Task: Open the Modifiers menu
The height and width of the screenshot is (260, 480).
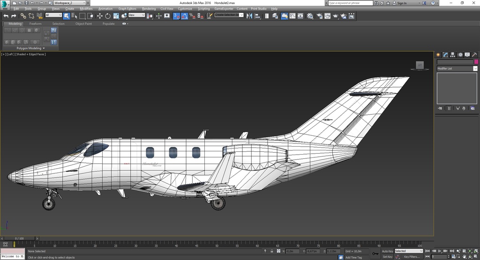Action: pyautogui.click(x=86, y=8)
